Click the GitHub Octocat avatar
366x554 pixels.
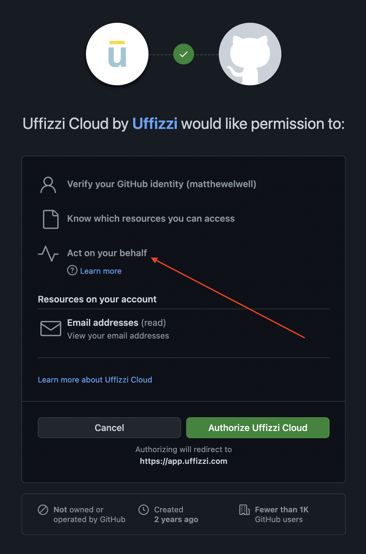pyautogui.click(x=250, y=54)
